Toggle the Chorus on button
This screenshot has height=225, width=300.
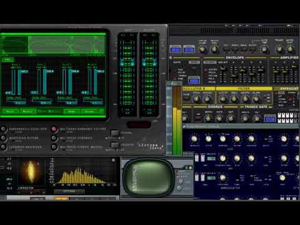198,118
